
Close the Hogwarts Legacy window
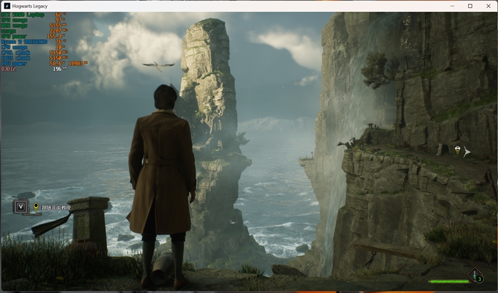click(x=487, y=6)
